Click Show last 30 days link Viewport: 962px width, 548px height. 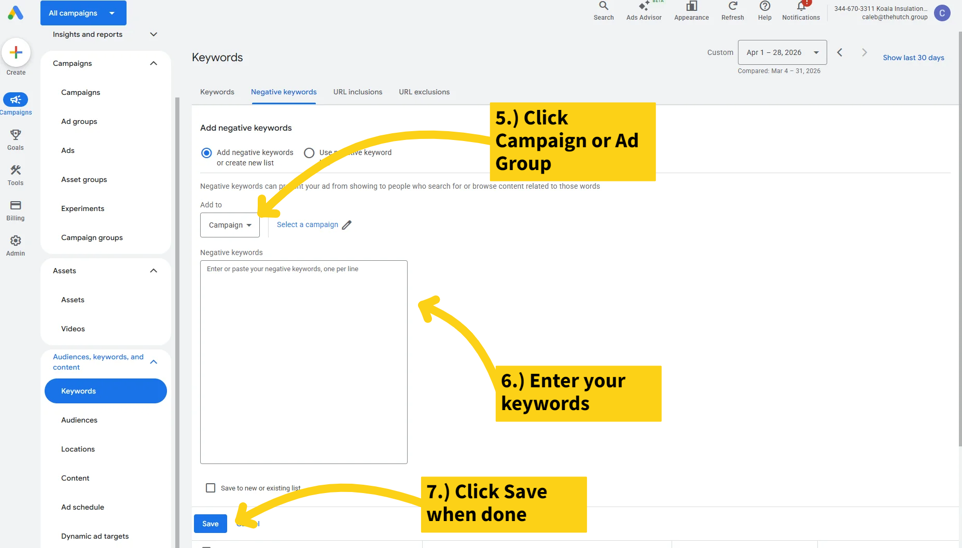coord(913,58)
